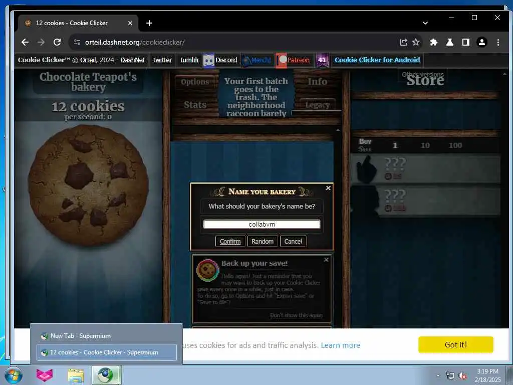Click the Got it! cookie banner button
Viewport: 513px width, 385px height.
tap(456, 345)
